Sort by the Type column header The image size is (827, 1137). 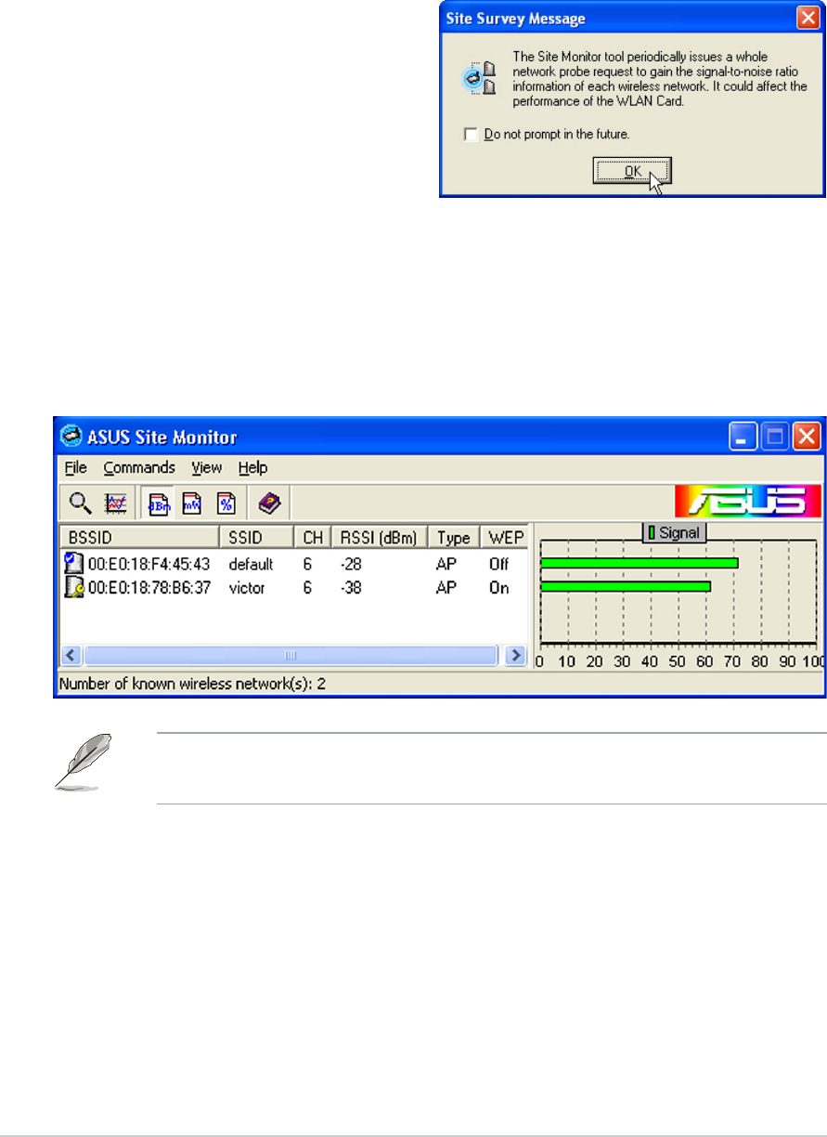coord(455,537)
